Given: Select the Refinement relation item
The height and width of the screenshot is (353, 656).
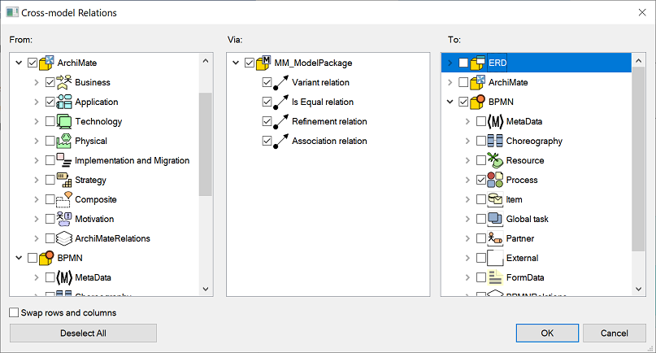Looking at the screenshot, I should tap(329, 121).
